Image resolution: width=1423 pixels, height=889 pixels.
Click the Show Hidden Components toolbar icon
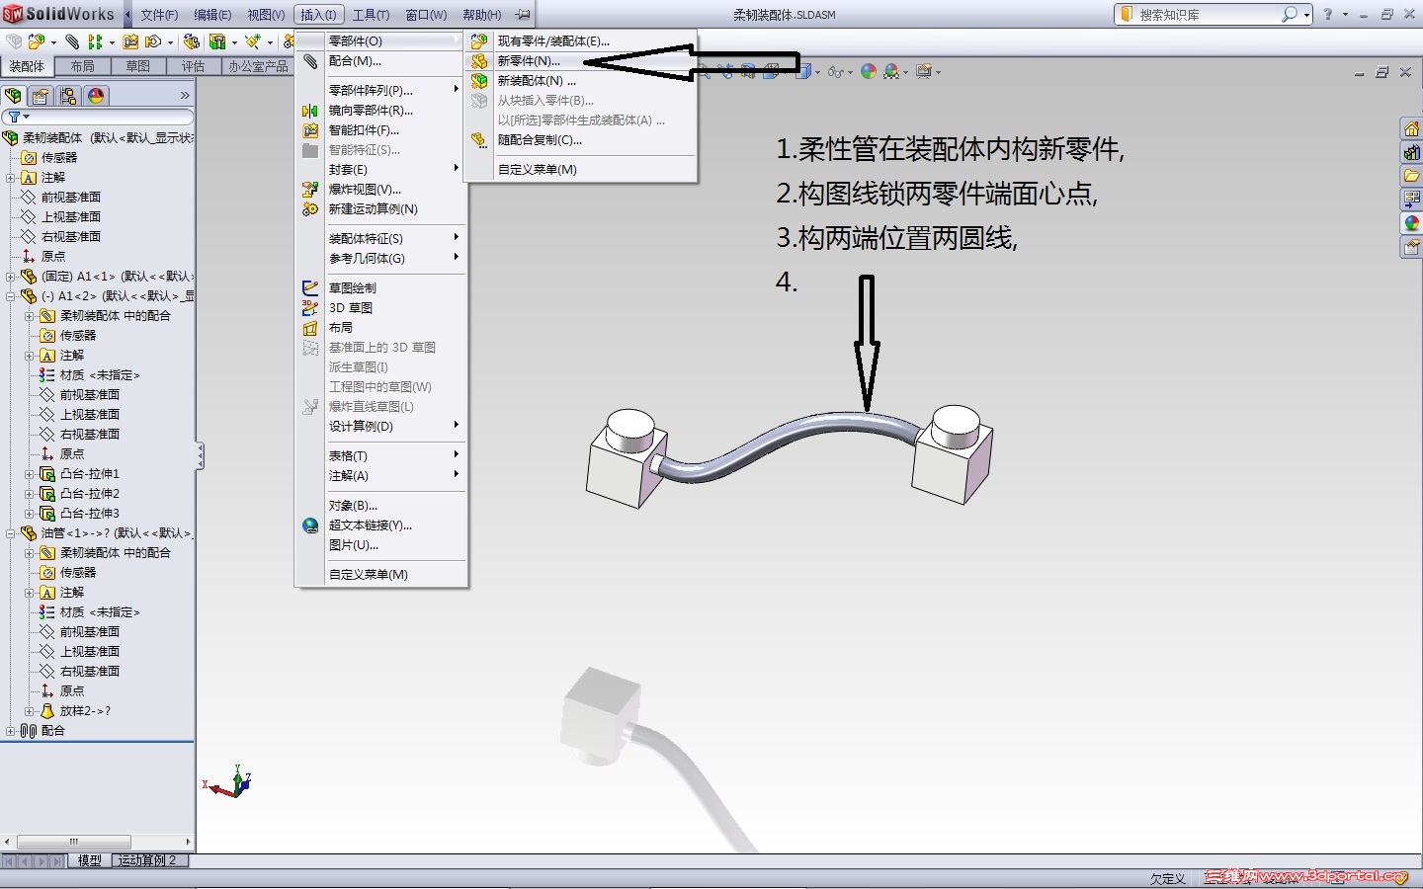click(192, 41)
